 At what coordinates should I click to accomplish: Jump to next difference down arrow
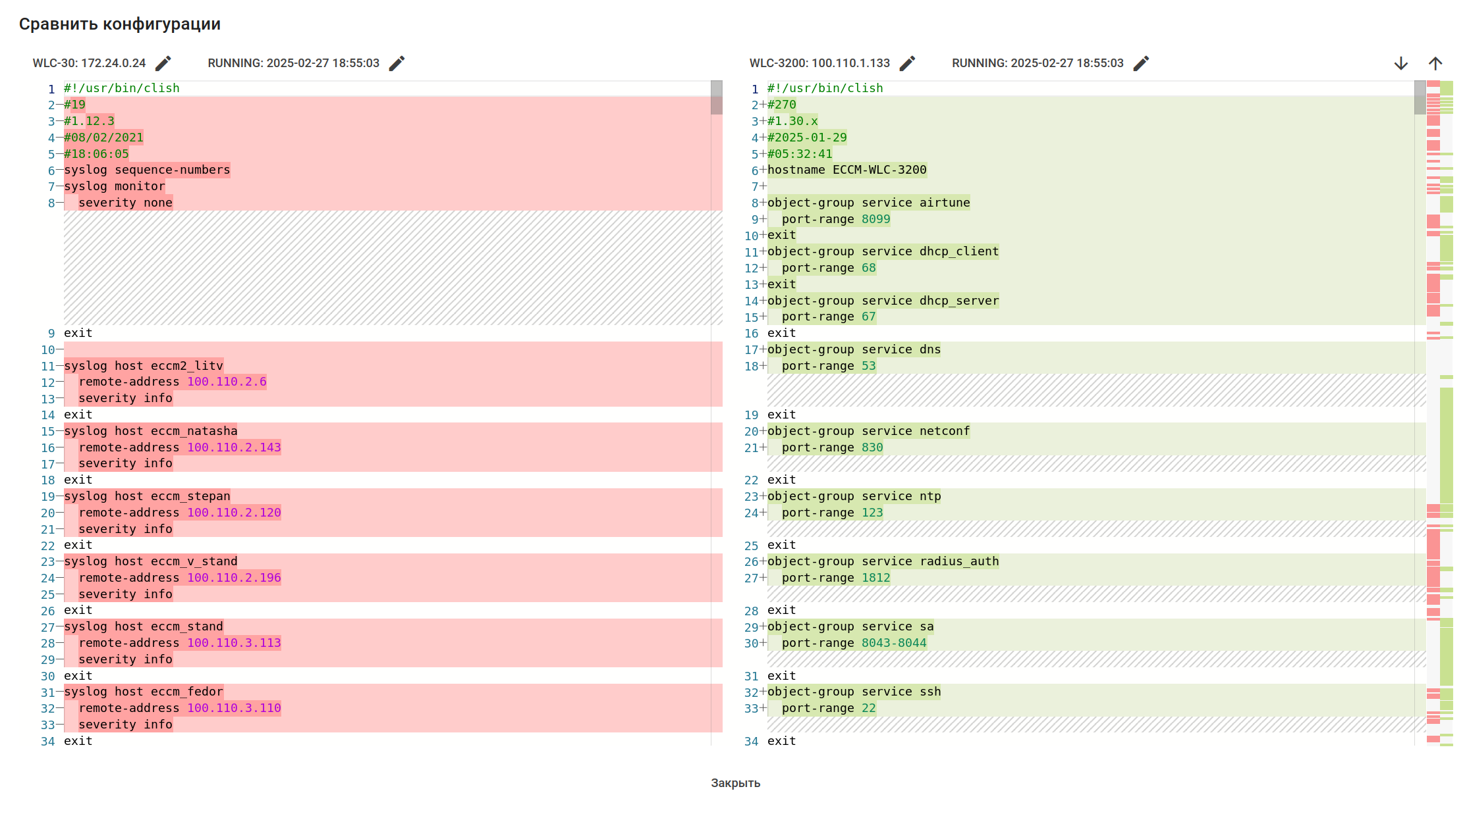[1401, 63]
